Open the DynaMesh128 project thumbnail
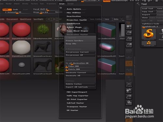Viewport: 163px width, 122px height. (x=21, y=30)
